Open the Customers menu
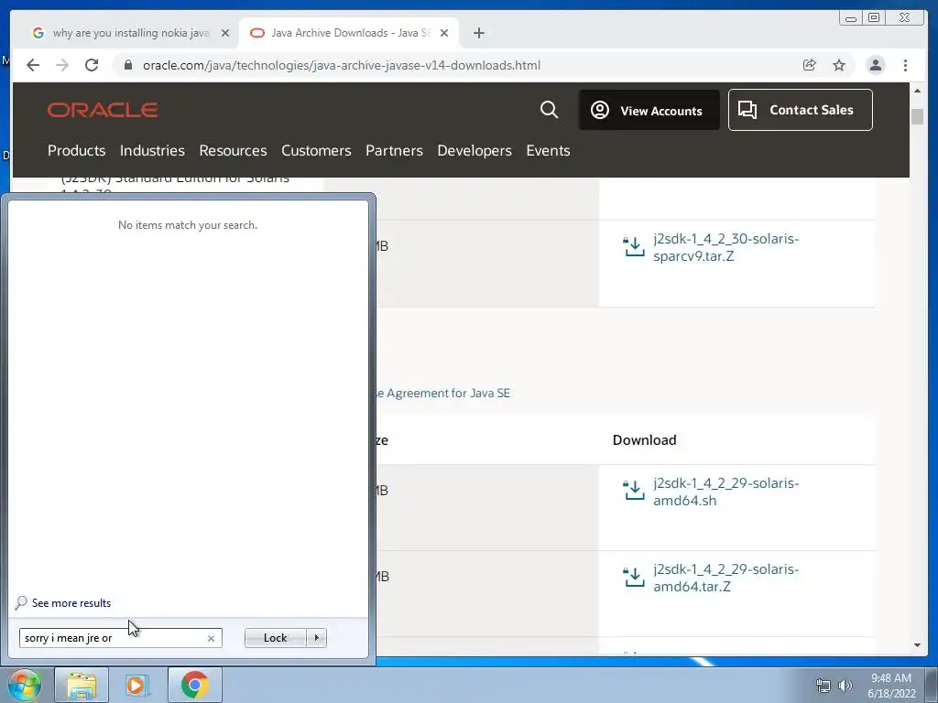Image resolution: width=938 pixels, height=703 pixels. tap(316, 151)
